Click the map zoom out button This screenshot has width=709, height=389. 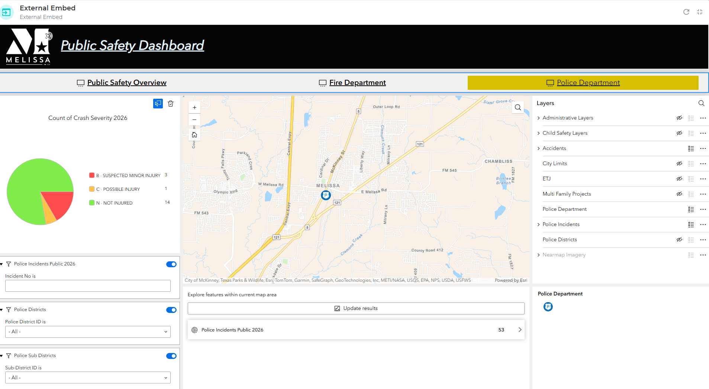194,120
